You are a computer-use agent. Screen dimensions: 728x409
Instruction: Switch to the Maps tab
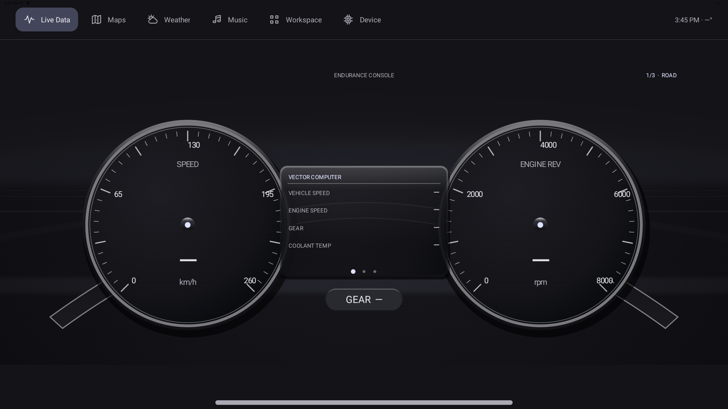click(x=108, y=20)
